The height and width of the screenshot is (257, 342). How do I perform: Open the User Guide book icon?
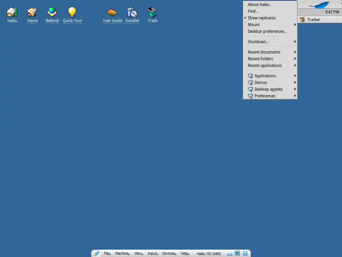pyautogui.click(x=112, y=12)
